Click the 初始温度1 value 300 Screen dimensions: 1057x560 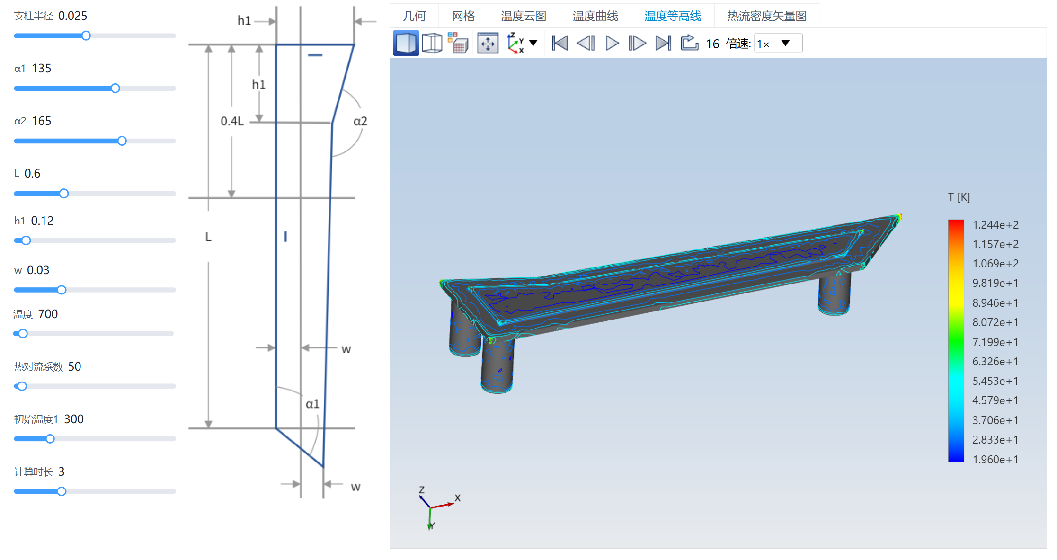[x=73, y=419]
